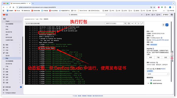Click Collapse sidebar
Screen dimensions: 177x98
[9, 93]
